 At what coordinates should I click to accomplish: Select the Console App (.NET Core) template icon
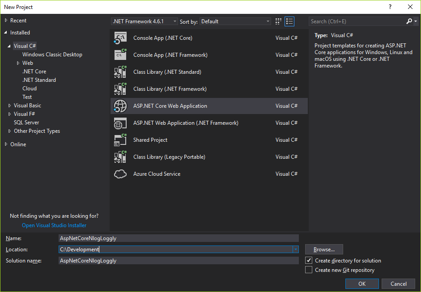point(120,38)
